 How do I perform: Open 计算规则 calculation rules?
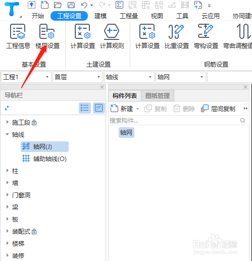pyautogui.click(x=112, y=36)
